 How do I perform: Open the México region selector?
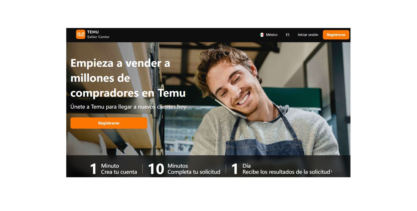269,35
